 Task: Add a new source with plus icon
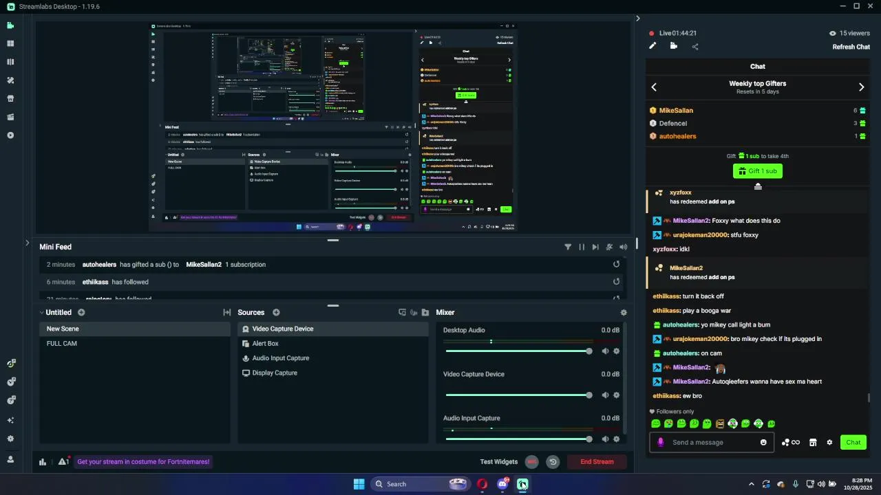[276, 312]
